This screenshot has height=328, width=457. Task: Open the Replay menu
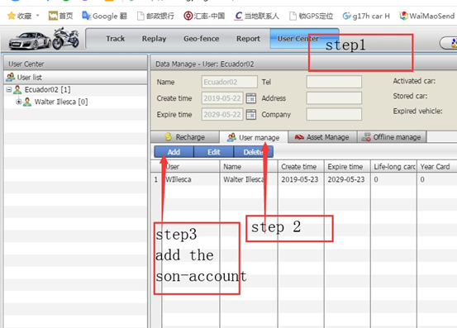click(x=154, y=39)
